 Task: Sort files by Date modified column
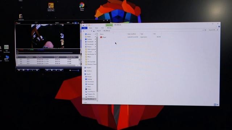132,34
